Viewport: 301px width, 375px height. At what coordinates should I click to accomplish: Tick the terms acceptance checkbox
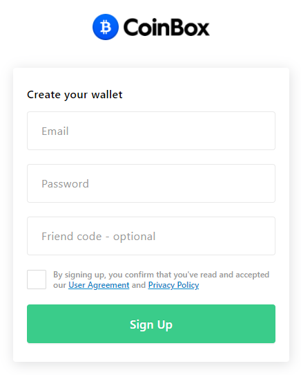[37, 280]
